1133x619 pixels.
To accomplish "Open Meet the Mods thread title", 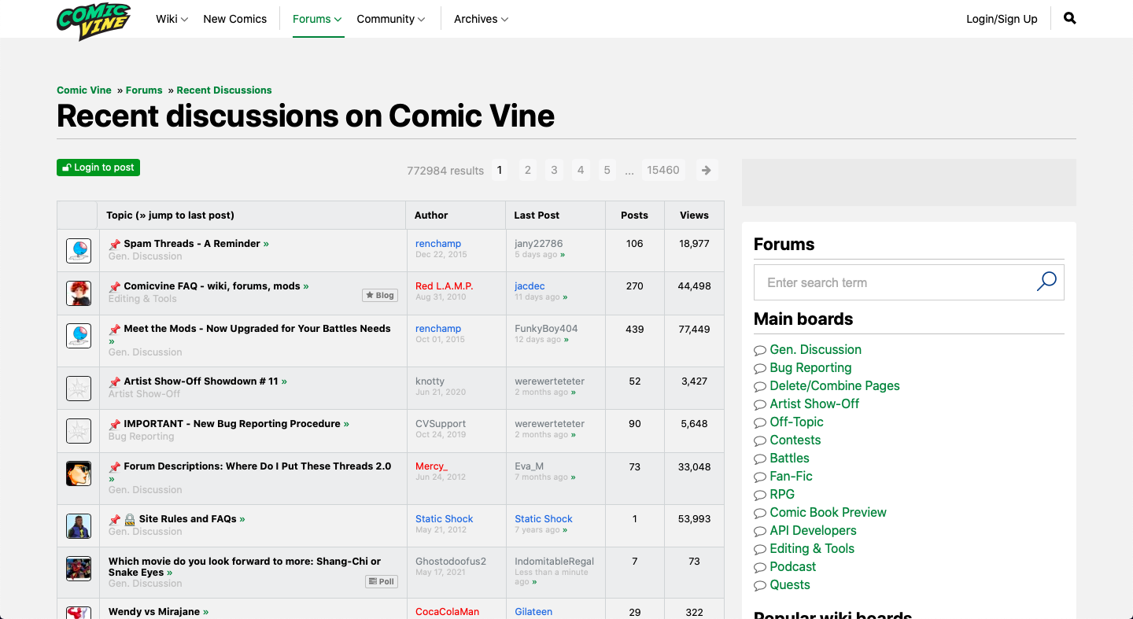I will click(x=257, y=329).
